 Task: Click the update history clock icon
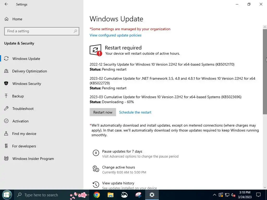(96, 185)
